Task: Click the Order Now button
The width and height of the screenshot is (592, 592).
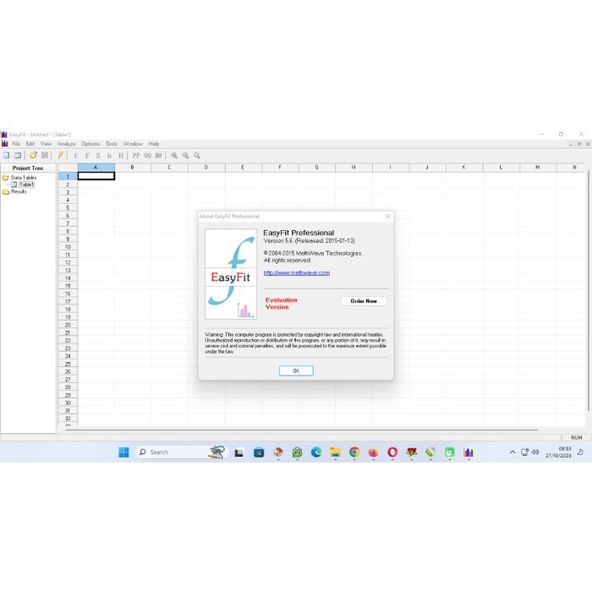Action: (x=364, y=301)
